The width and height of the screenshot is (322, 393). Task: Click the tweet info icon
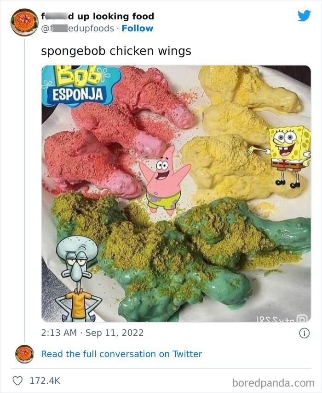pos(303,332)
